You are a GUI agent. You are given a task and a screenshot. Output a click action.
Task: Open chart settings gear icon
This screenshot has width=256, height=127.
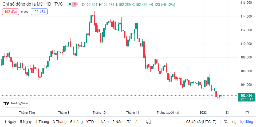coord(247,113)
